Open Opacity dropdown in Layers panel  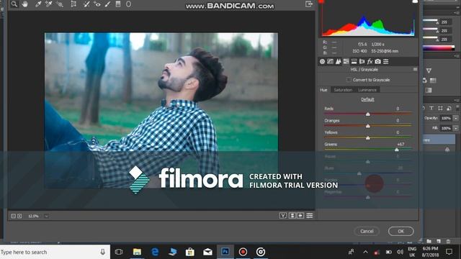pyautogui.click(x=455, y=118)
